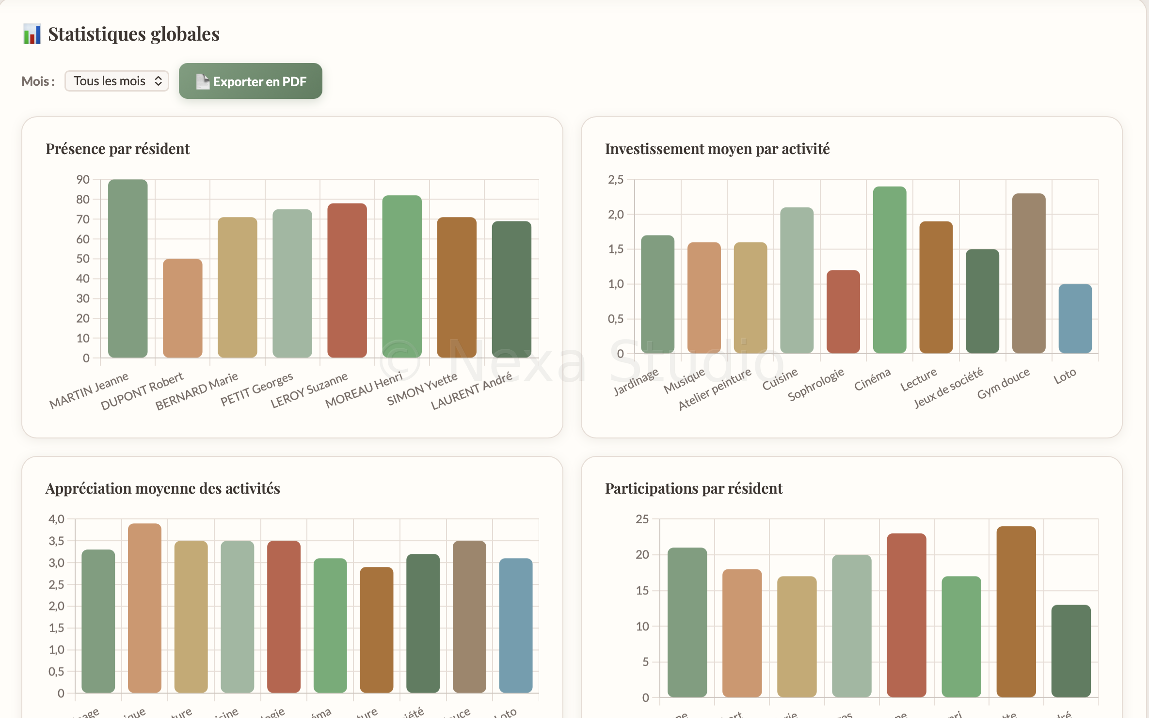Click the 'Mois :' label
The height and width of the screenshot is (718, 1149).
[x=38, y=81]
